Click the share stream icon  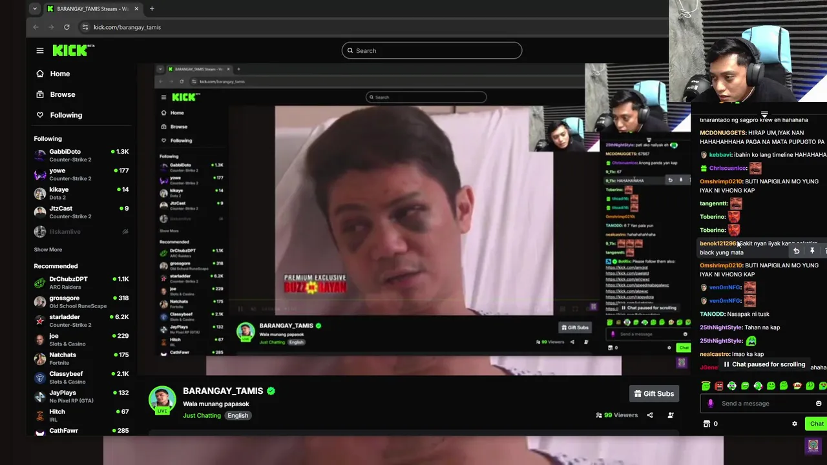[650, 415]
